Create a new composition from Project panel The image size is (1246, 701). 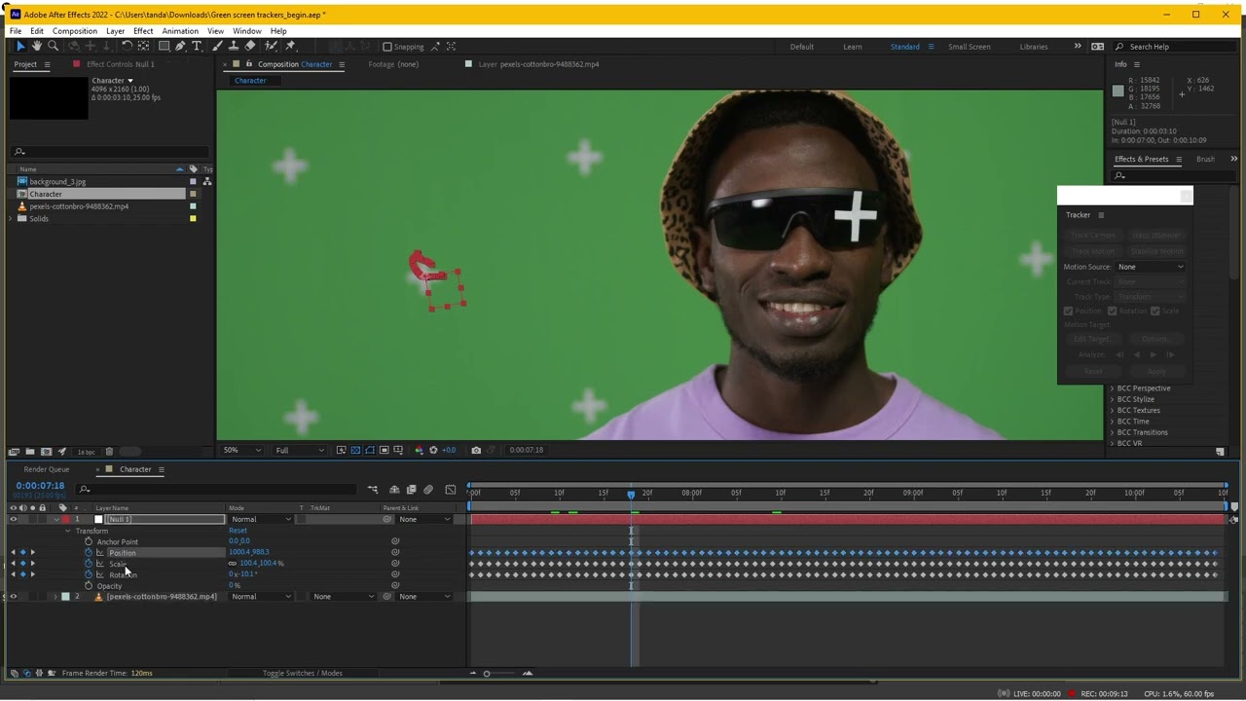click(x=46, y=452)
